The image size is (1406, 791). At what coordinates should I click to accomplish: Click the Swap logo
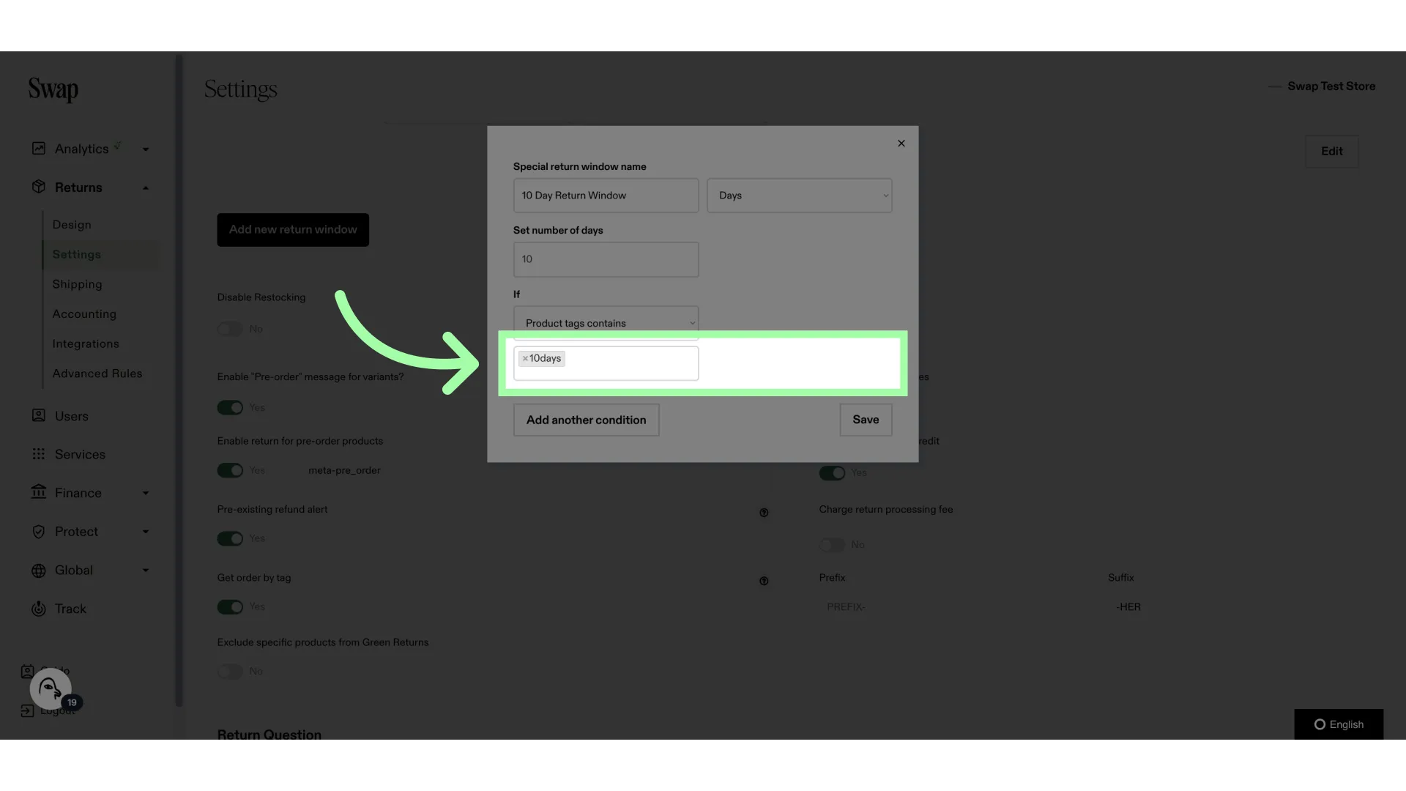tap(53, 89)
